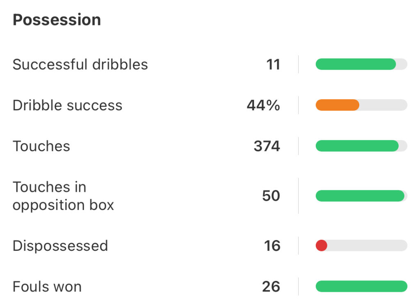The width and height of the screenshot is (420, 305).
Task: Click the red dot on Dispossessed bar
Action: (321, 246)
